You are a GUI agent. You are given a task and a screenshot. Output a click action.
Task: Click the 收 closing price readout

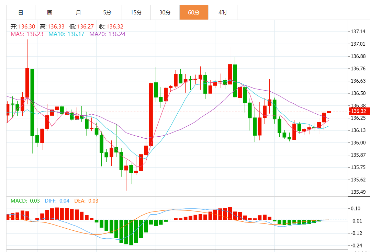pos(111,26)
